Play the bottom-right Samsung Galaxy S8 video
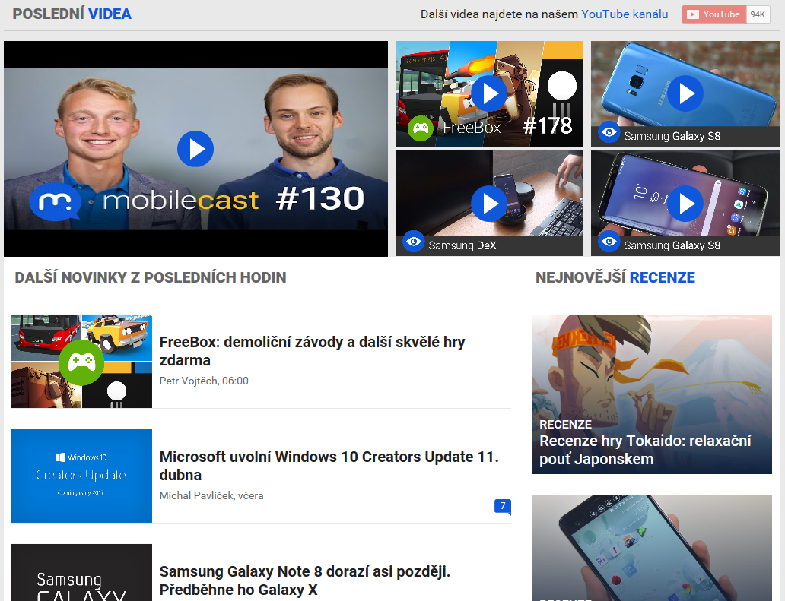This screenshot has height=601, width=785. 685,203
